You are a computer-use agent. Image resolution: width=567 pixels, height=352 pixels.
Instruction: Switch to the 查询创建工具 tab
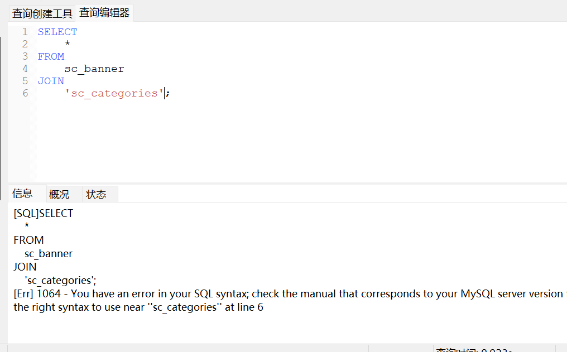click(x=42, y=13)
